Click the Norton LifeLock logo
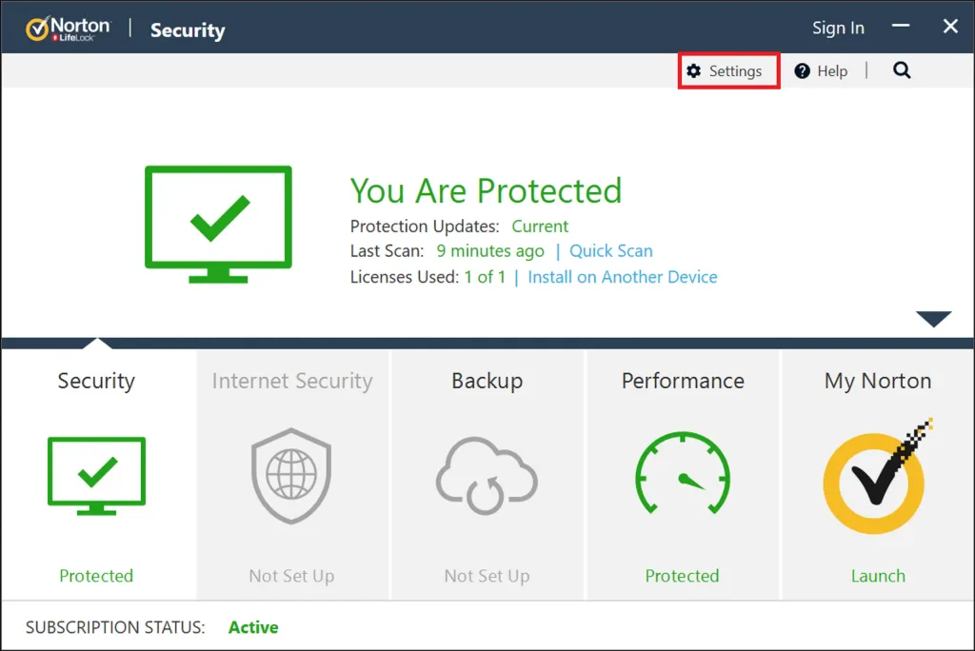 tap(68, 29)
